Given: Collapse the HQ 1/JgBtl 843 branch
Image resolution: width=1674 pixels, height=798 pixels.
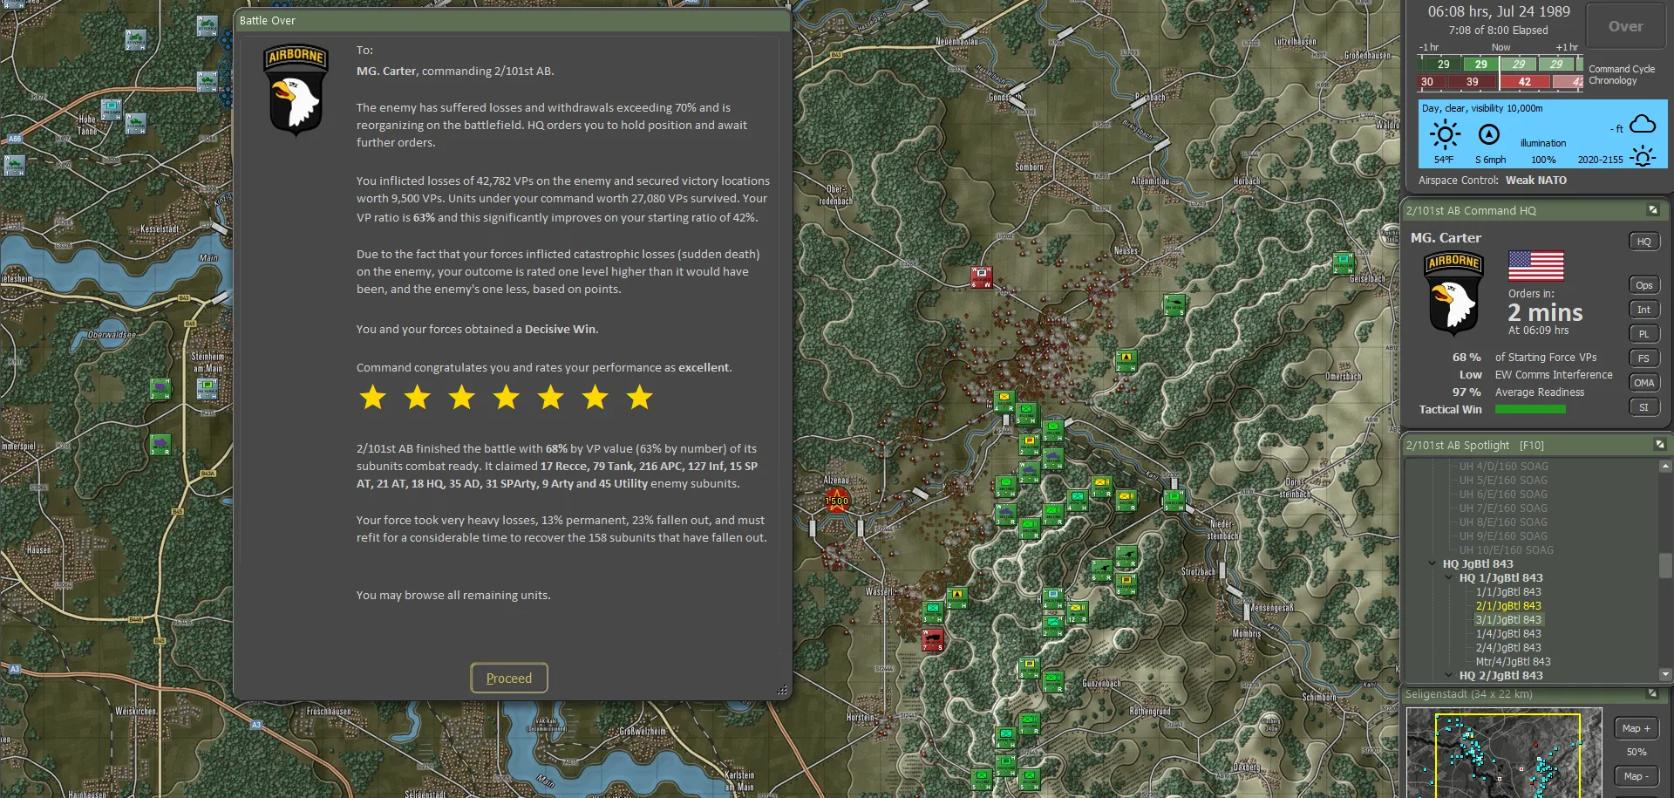Looking at the screenshot, I should click(1449, 578).
